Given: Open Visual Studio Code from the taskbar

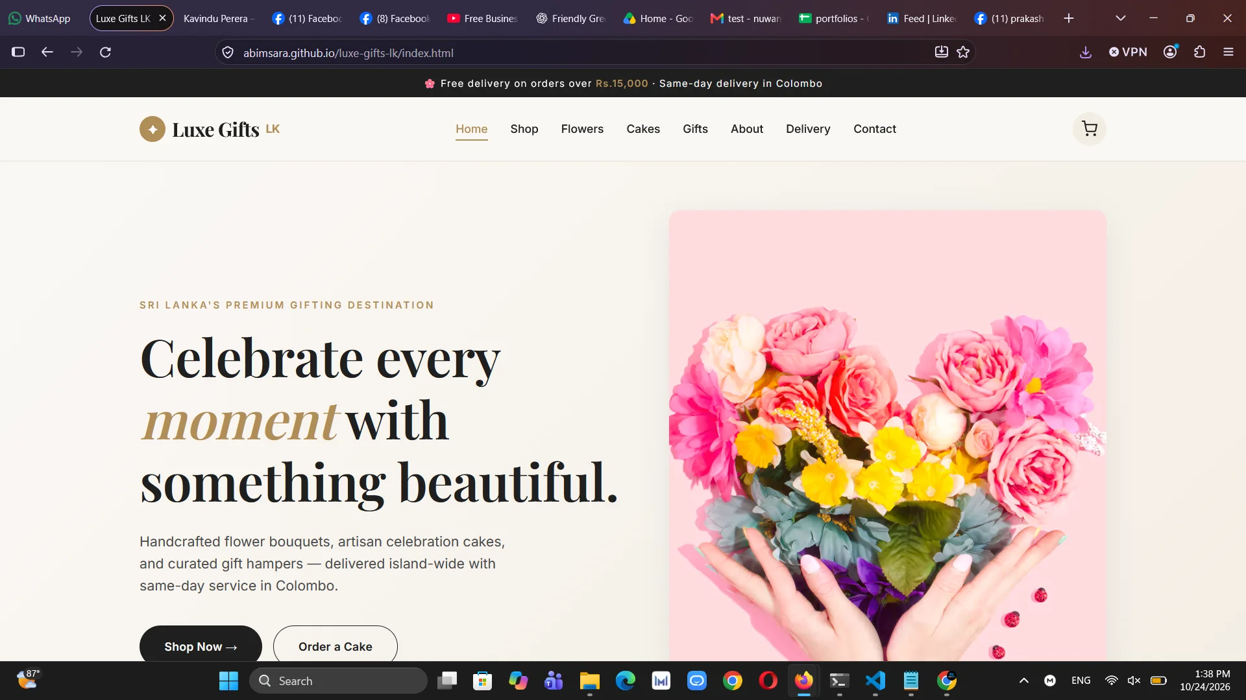Looking at the screenshot, I should click(x=875, y=681).
